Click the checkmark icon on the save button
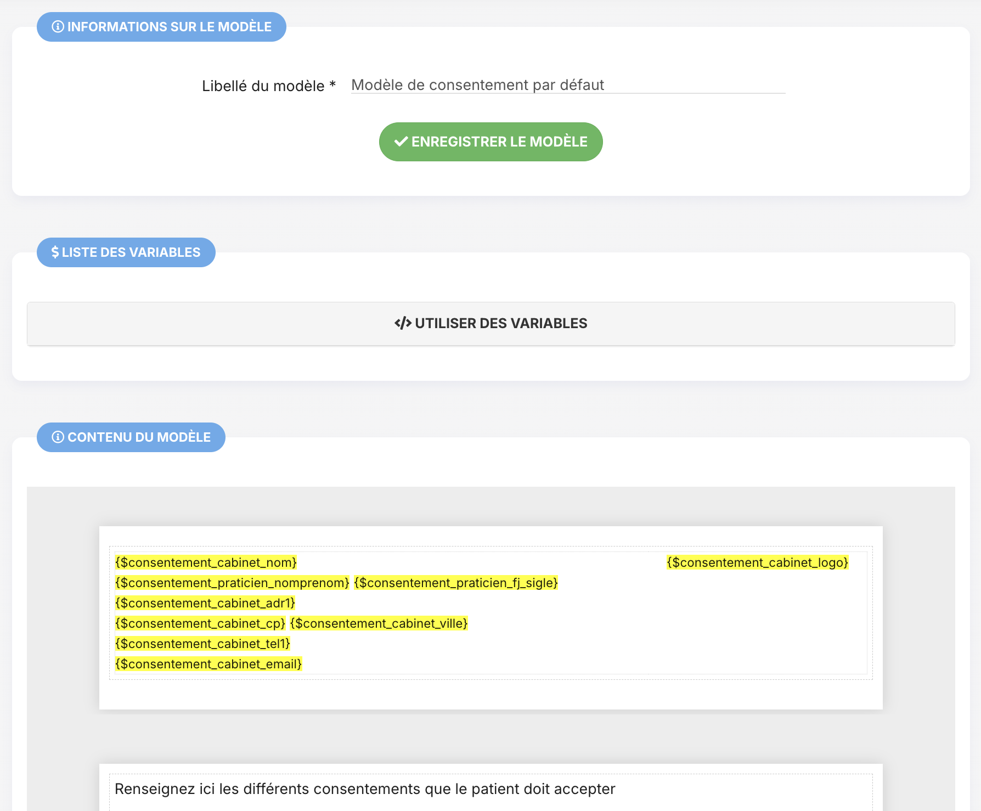 click(x=401, y=142)
